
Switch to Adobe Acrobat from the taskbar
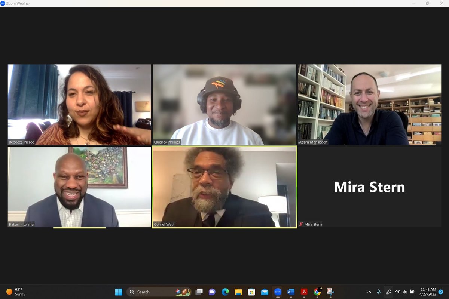304,292
